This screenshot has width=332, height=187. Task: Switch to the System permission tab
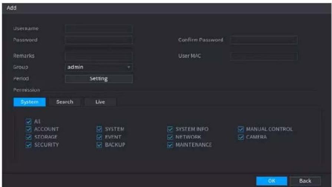point(29,102)
